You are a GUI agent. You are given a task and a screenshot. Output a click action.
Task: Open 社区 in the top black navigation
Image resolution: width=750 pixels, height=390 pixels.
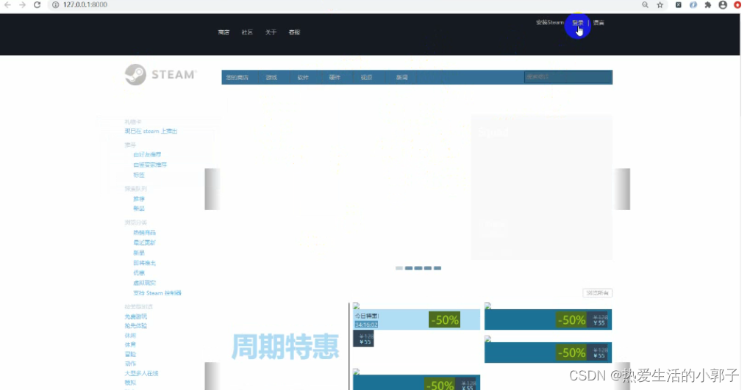[x=247, y=32]
